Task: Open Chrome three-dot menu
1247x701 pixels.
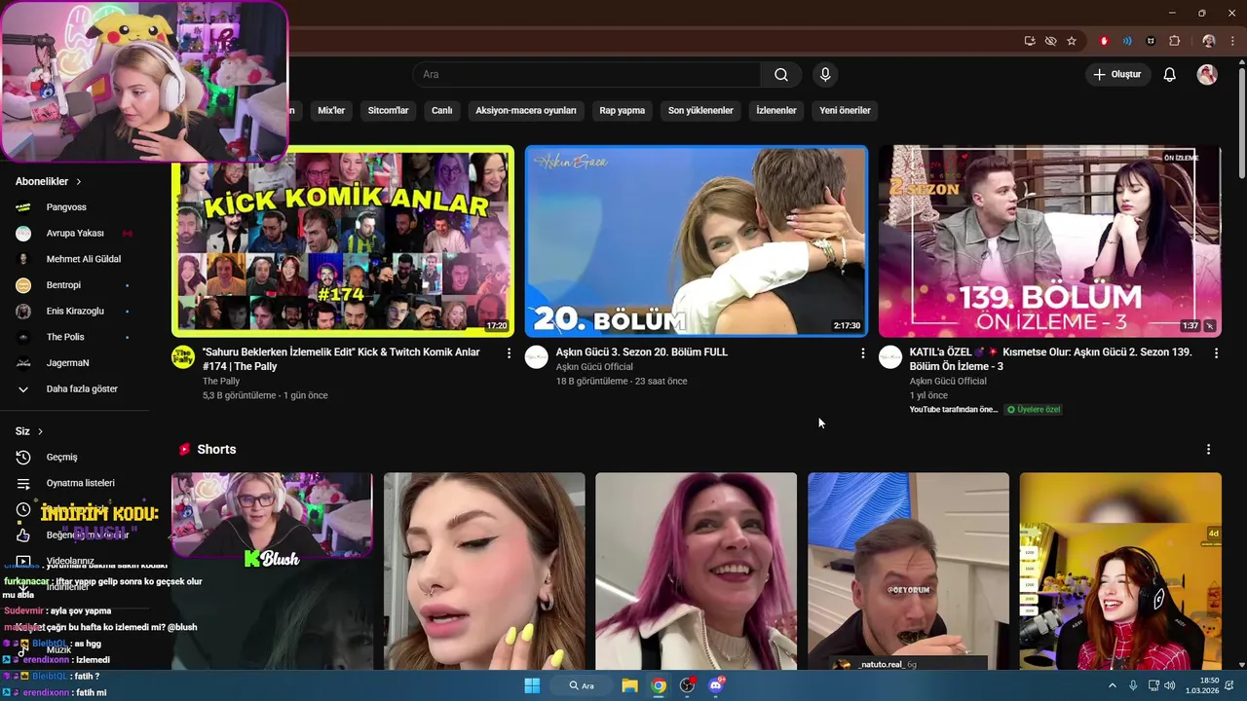Action: pos(1233,41)
